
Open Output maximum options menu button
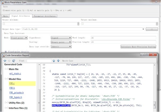pyautogui.click(x=157, y=24)
